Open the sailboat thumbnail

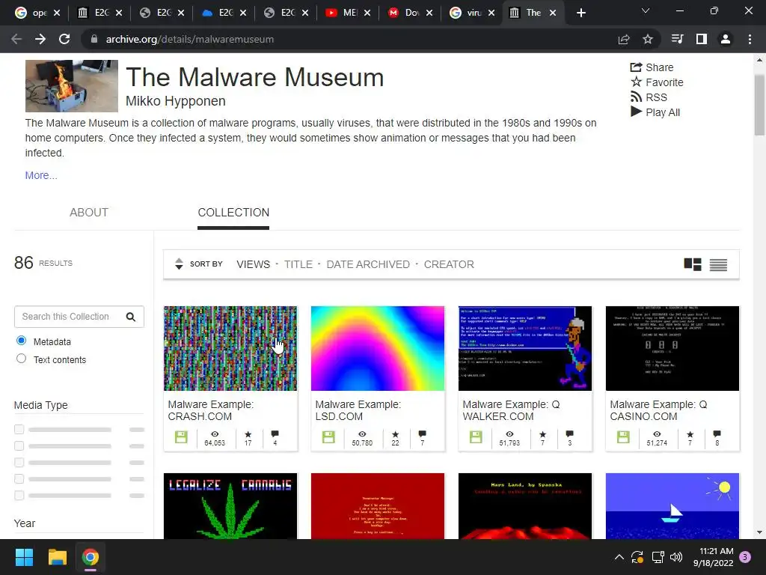point(672,506)
